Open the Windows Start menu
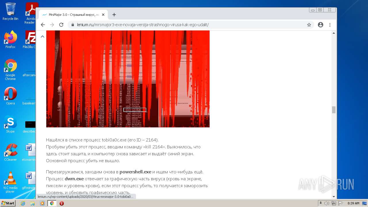Viewport: 368px width, 207px height. point(8,203)
